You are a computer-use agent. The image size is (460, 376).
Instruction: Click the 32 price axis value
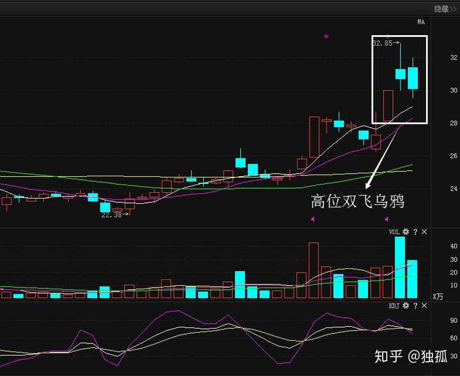(454, 57)
